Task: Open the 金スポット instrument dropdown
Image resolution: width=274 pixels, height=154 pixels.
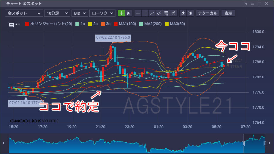Action: pyautogui.click(x=24, y=13)
